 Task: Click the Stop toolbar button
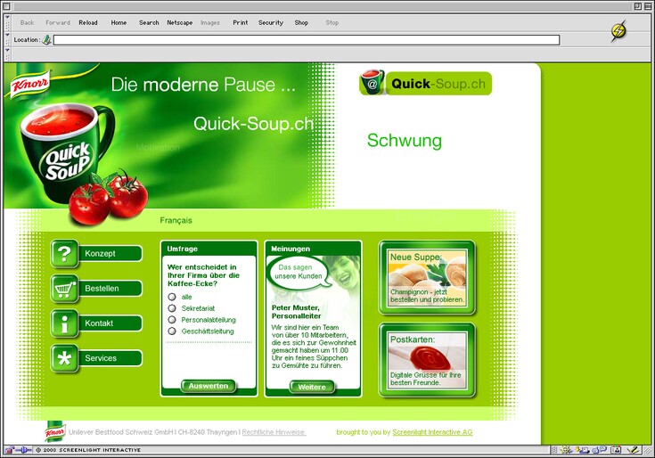(332, 22)
